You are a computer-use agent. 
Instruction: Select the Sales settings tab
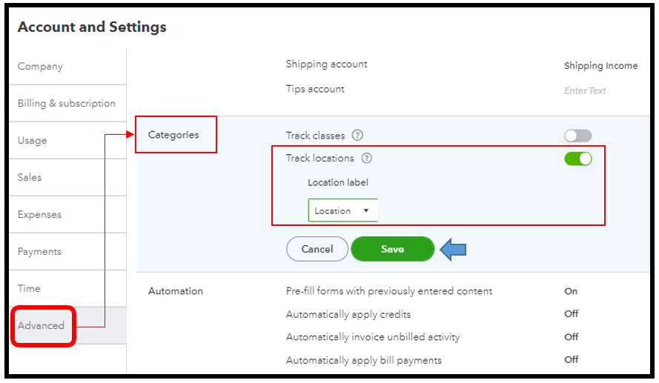coord(30,178)
